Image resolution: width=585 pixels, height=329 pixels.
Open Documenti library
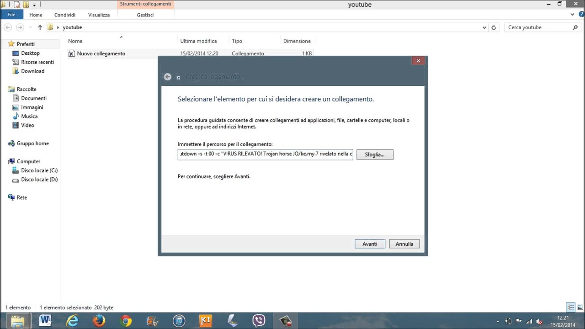tap(34, 98)
